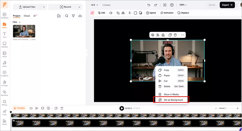The height and width of the screenshot is (131, 242).
Task: Click the duplicate icon in floating toolbar
Action: pyautogui.click(x=170, y=35)
